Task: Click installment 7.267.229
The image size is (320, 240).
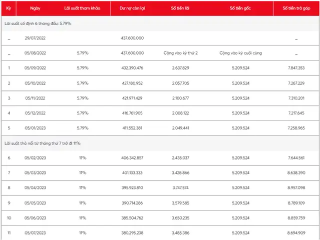Action: tap(296, 83)
